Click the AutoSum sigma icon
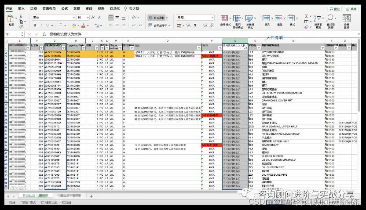This screenshot has height=210, width=366. (307, 16)
